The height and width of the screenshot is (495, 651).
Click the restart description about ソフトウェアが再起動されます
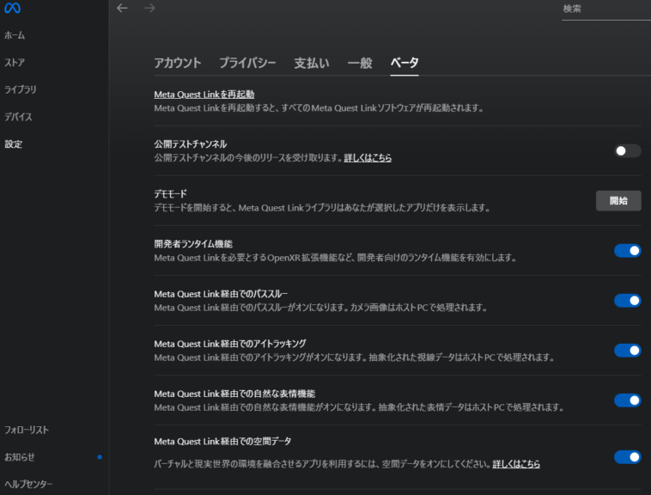pyautogui.click(x=319, y=108)
